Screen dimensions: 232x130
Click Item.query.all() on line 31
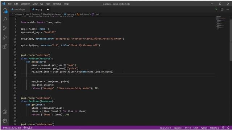53,108
